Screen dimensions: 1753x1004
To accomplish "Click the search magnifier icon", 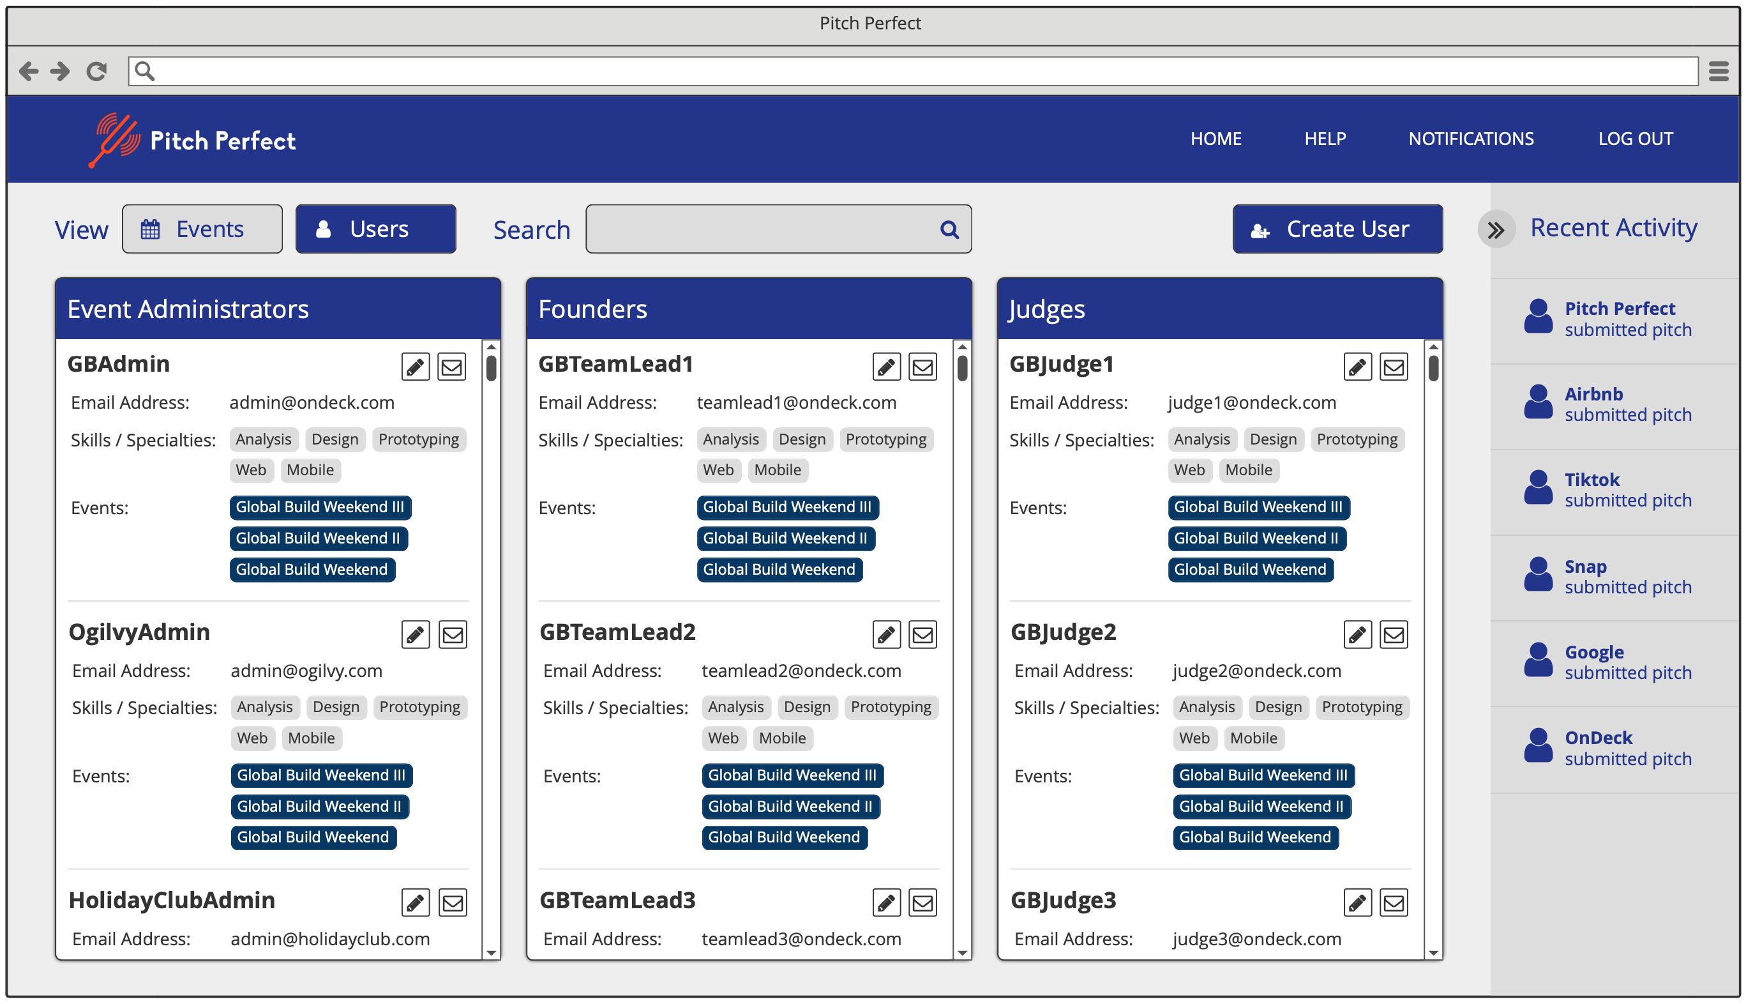I will click(x=949, y=230).
